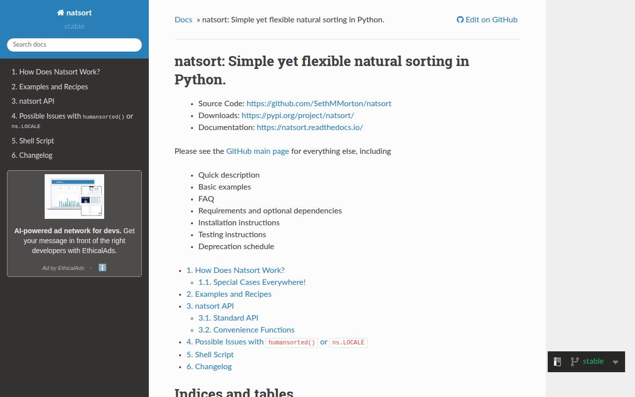Click the Quick description list item
The height and width of the screenshot is (397, 635).
tap(229, 175)
